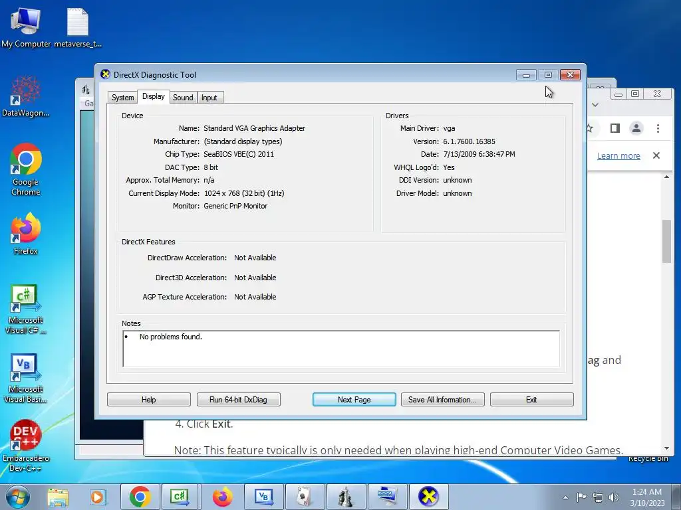Open the keyboard and monitor taskbar icon
Image resolution: width=681 pixels, height=510 pixels.
click(x=388, y=497)
